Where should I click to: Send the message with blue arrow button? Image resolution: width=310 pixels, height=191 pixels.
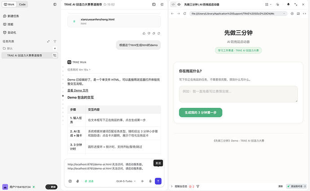coord(158,181)
